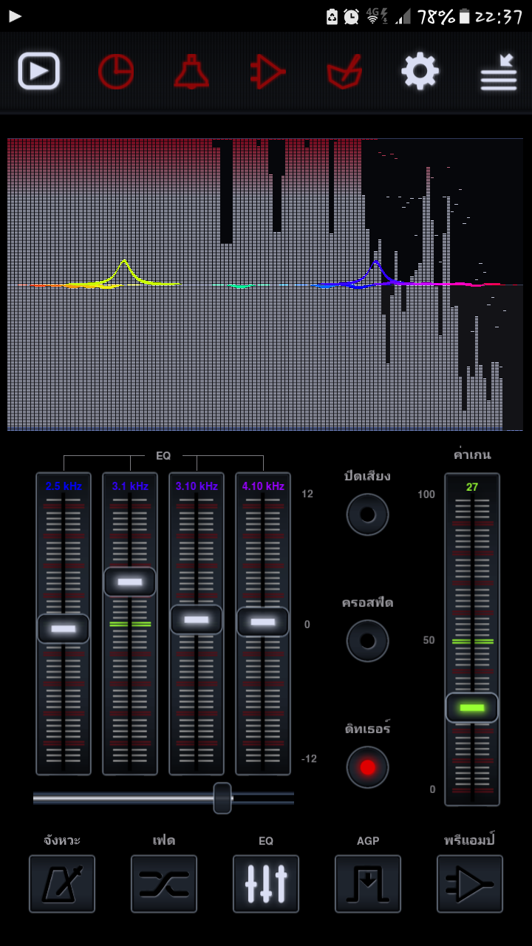Click the horizontal EQ band scroll handle
The height and width of the screenshot is (946, 532).
pos(222,798)
